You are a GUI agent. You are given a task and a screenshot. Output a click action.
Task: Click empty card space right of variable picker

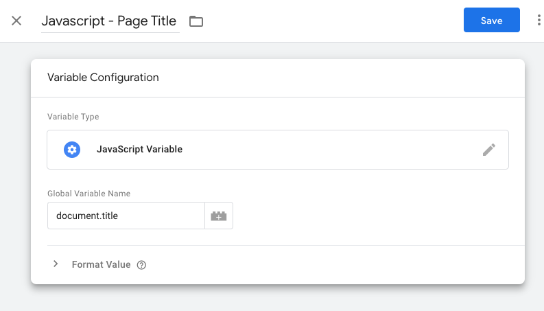pos(377,216)
